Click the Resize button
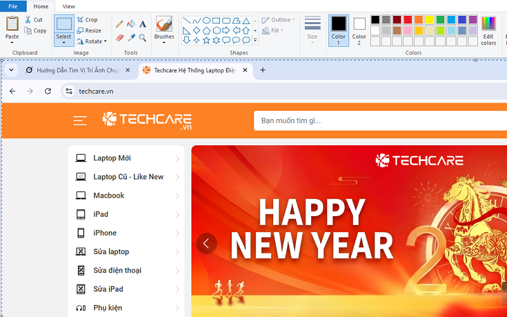Screen dimensions: 507x317 click(x=89, y=30)
